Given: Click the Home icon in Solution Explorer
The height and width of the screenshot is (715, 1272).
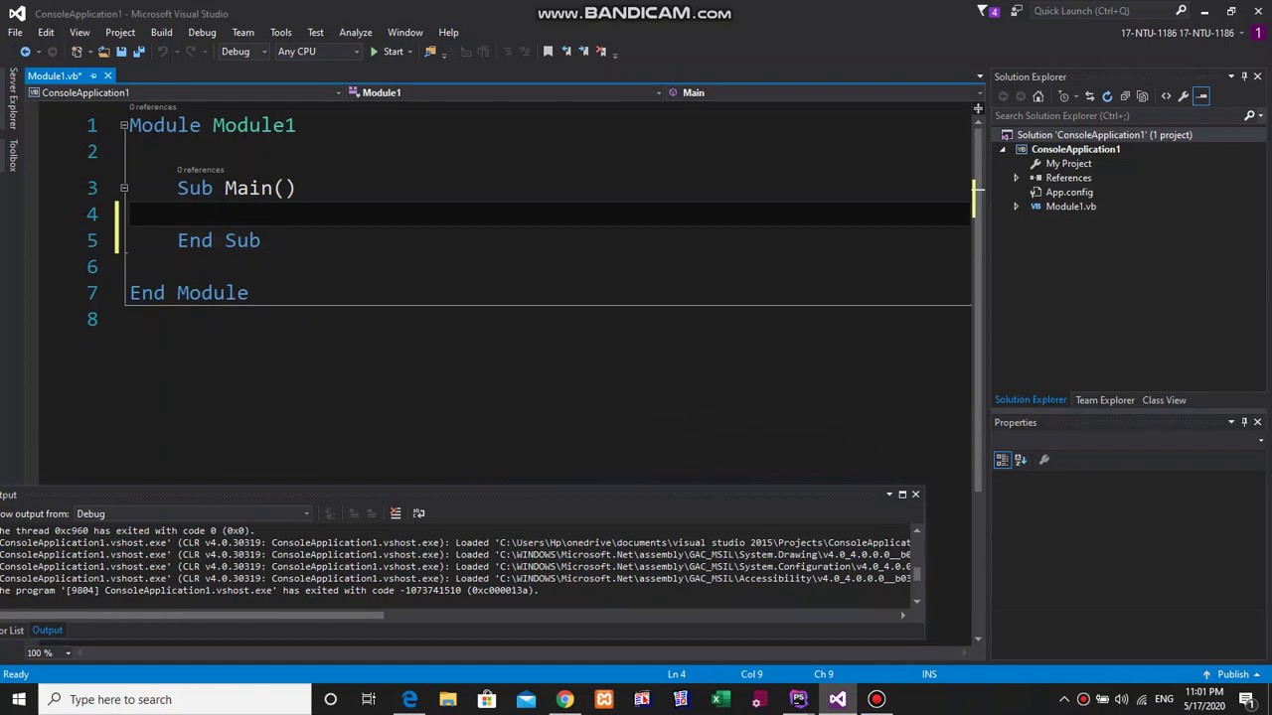Looking at the screenshot, I should [1038, 96].
